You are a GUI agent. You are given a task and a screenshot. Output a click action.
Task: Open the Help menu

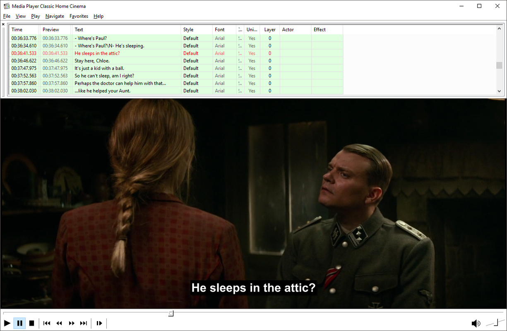[x=99, y=16]
